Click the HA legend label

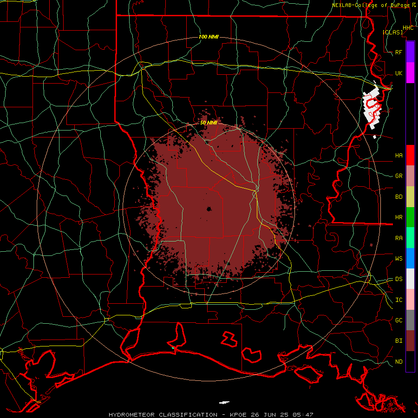click(x=398, y=155)
